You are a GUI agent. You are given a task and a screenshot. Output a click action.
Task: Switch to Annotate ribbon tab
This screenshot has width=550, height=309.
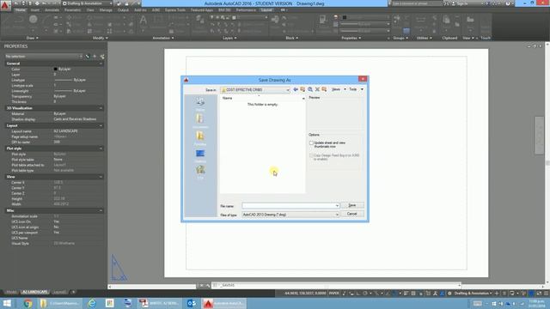pos(52,10)
